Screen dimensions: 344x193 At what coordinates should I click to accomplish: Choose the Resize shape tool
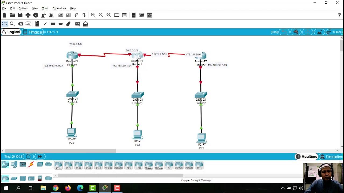[x=28, y=24]
